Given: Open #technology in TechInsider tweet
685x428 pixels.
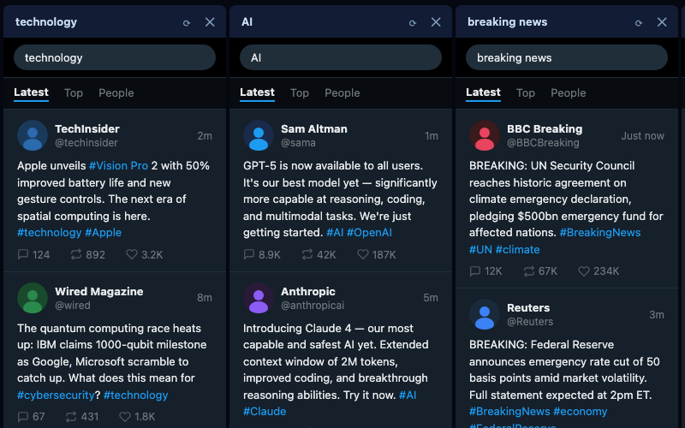Looking at the screenshot, I should (50, 233).
